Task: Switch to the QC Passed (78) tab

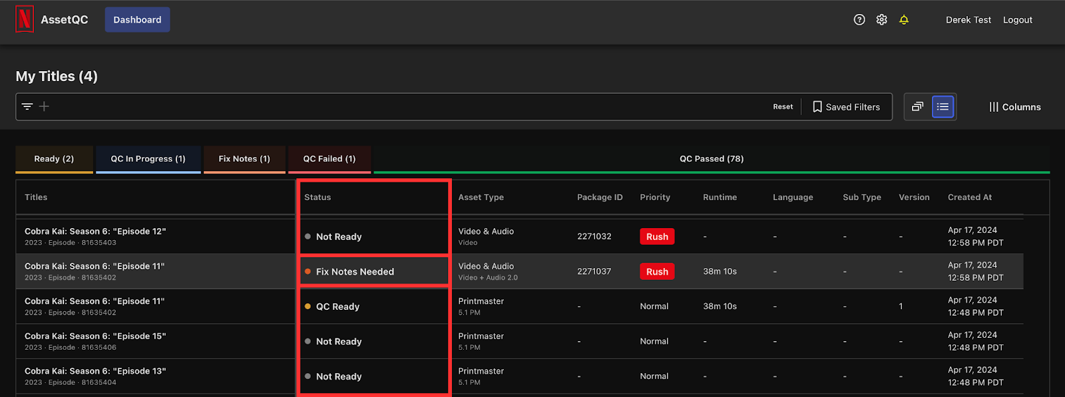Action: (x=712, y=159)
